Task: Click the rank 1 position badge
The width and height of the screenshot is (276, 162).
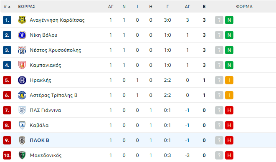Action: (7, 20)
